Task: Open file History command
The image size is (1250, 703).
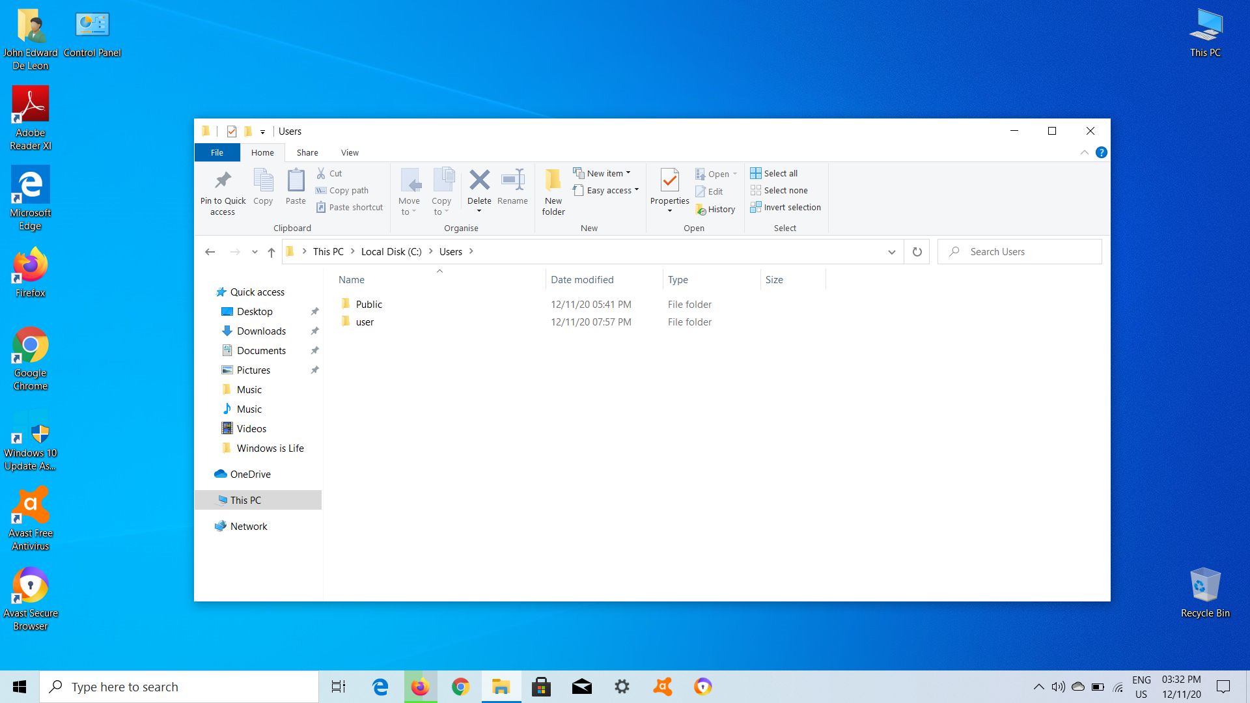Action: [715, 209]
